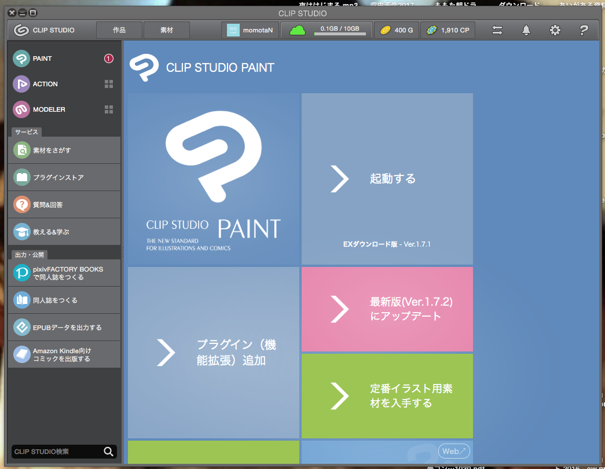Open the momotaN account profile
Image resolution: width=605 pixels, height=469 pixels.
pyautogui.click(x=250, y=30)
